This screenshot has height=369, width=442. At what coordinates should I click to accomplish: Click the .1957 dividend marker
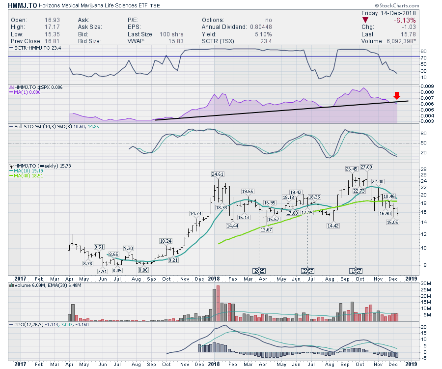[x=356, y=271]
